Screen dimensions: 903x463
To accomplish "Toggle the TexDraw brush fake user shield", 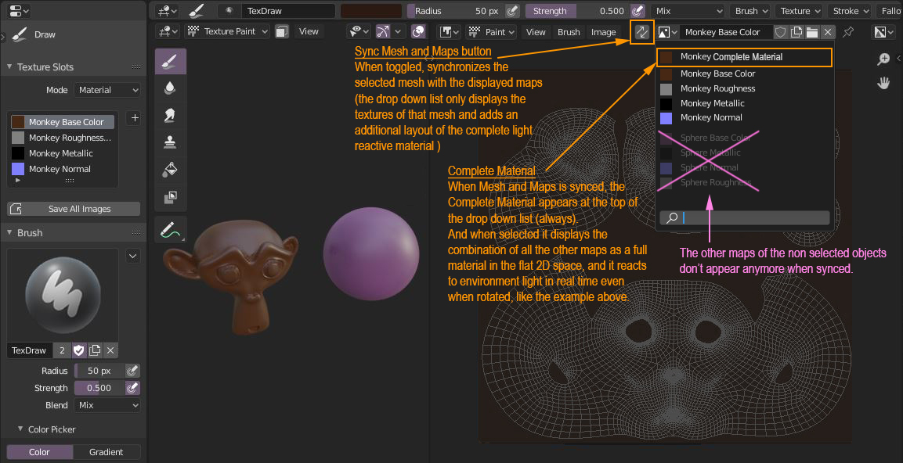I will pyautogui.click(x=79, y=350).
